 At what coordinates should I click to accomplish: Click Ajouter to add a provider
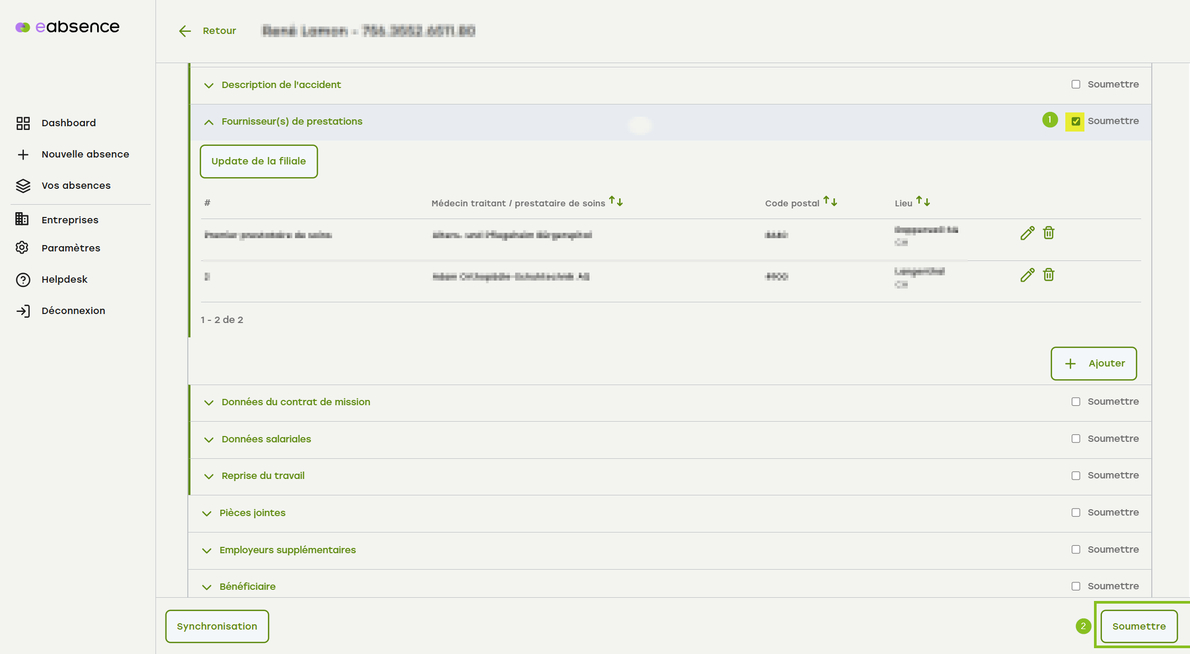(x=1093, y=363)
